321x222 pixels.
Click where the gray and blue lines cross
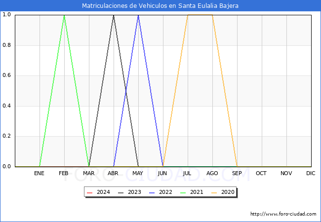point(126,91)
